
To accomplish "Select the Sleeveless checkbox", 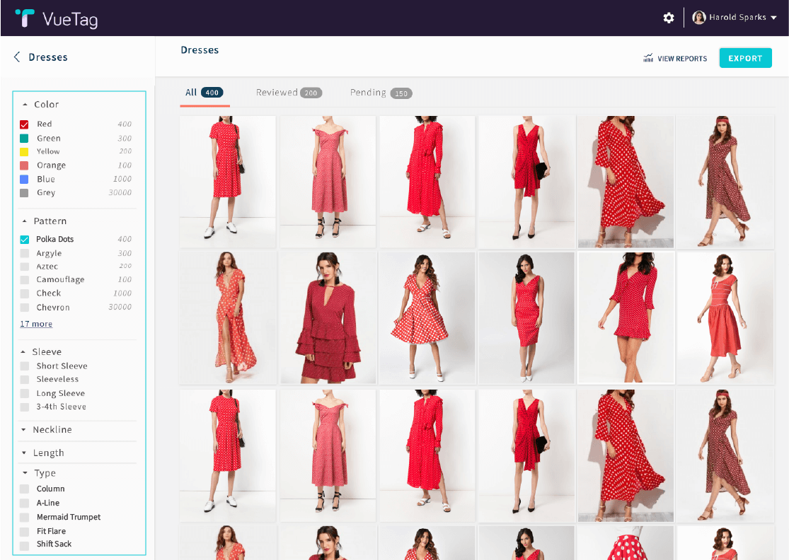I will (x=24, y=379).
